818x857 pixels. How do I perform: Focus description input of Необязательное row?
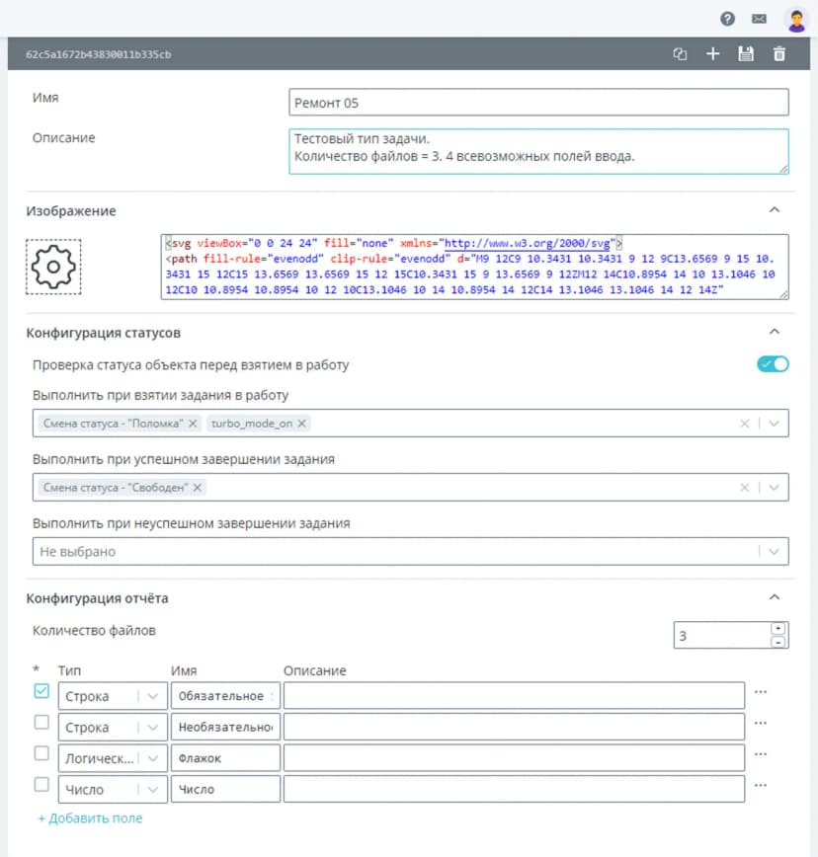pos(514,727)
